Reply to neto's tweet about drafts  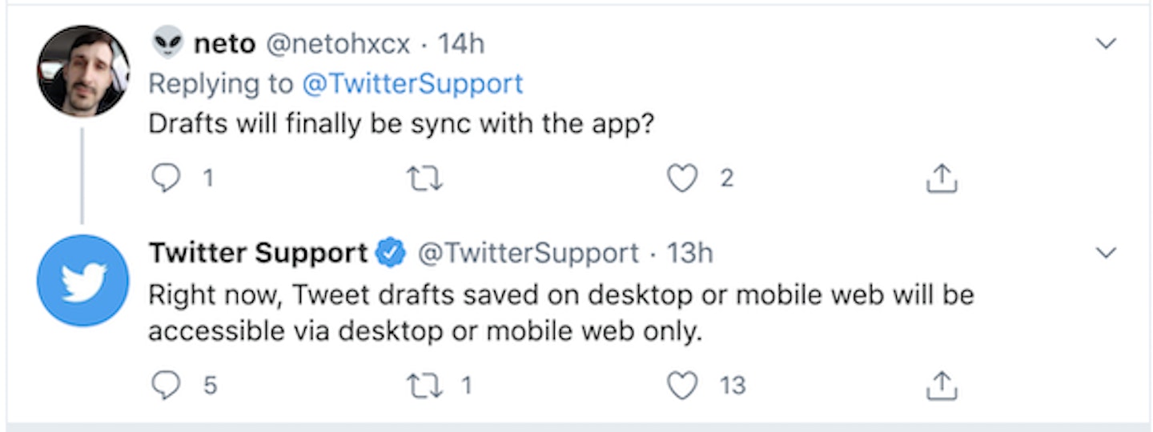(x=167, y=179)
